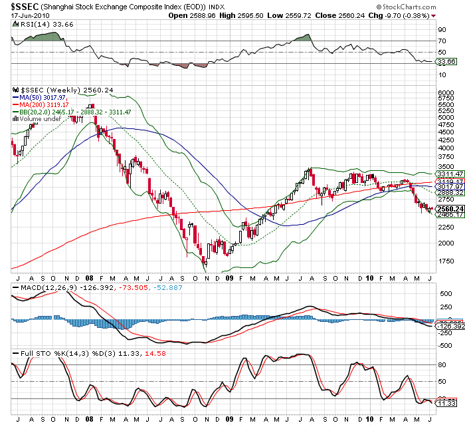Click the volume bars icon in legend
Screen dimensions: 465x425
15,119
